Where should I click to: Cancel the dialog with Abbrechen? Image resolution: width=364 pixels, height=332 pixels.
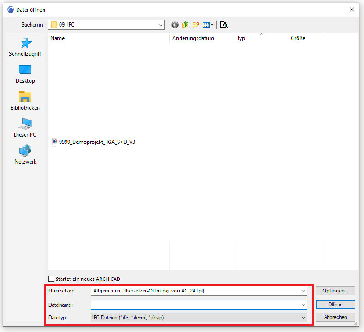coord(335,317)
